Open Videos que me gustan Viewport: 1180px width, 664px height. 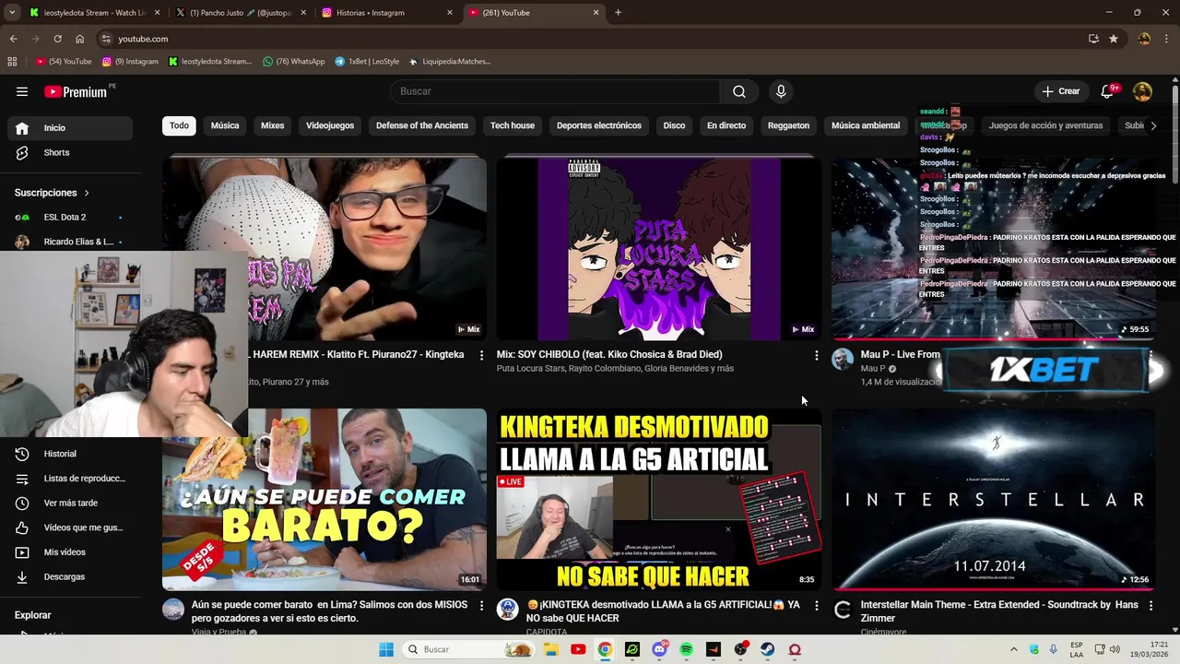tap(70, 528)
